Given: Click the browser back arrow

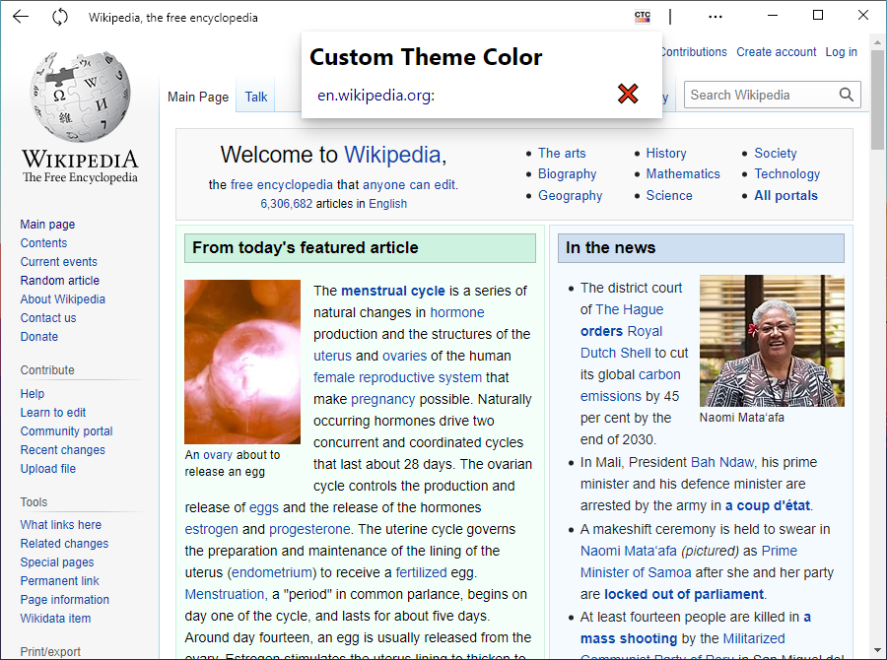Looking at the screenshot, I should point(20,17).
